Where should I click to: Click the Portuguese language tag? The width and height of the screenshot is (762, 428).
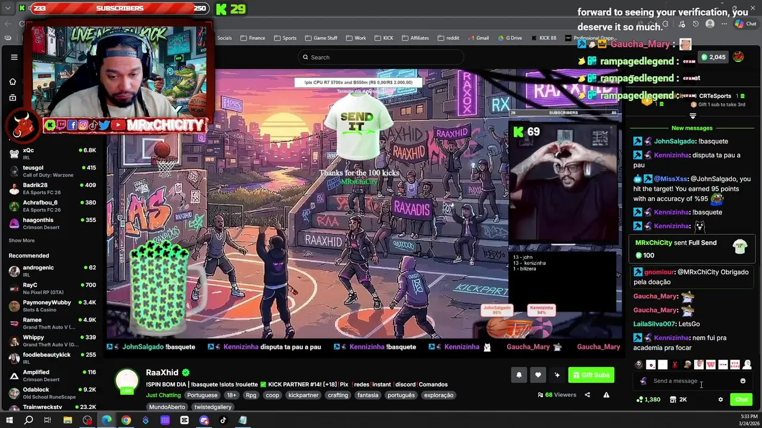point(202,395)
